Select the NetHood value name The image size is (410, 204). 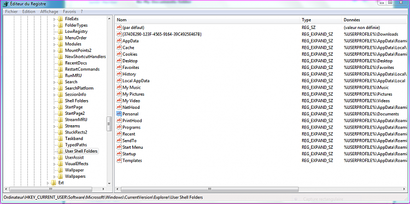pos(131,107)
